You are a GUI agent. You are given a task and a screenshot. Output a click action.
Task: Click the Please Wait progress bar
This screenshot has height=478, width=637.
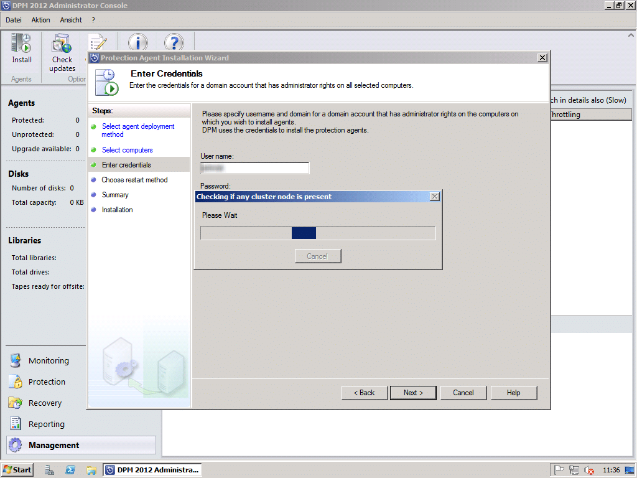coord(318,233)
